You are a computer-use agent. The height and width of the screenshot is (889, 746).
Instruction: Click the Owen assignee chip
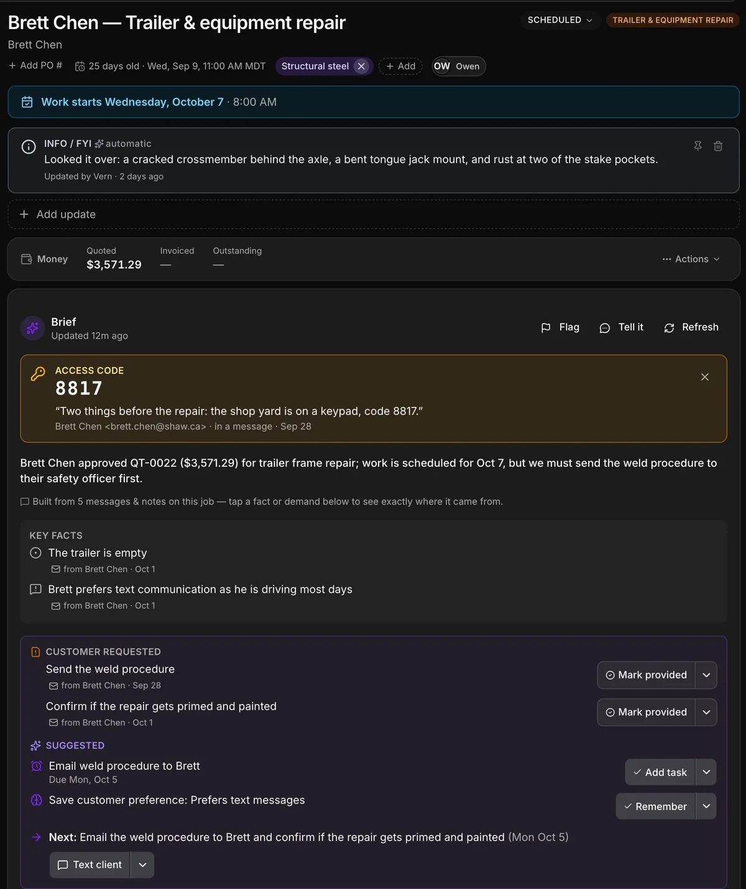[x=459, y=66]
